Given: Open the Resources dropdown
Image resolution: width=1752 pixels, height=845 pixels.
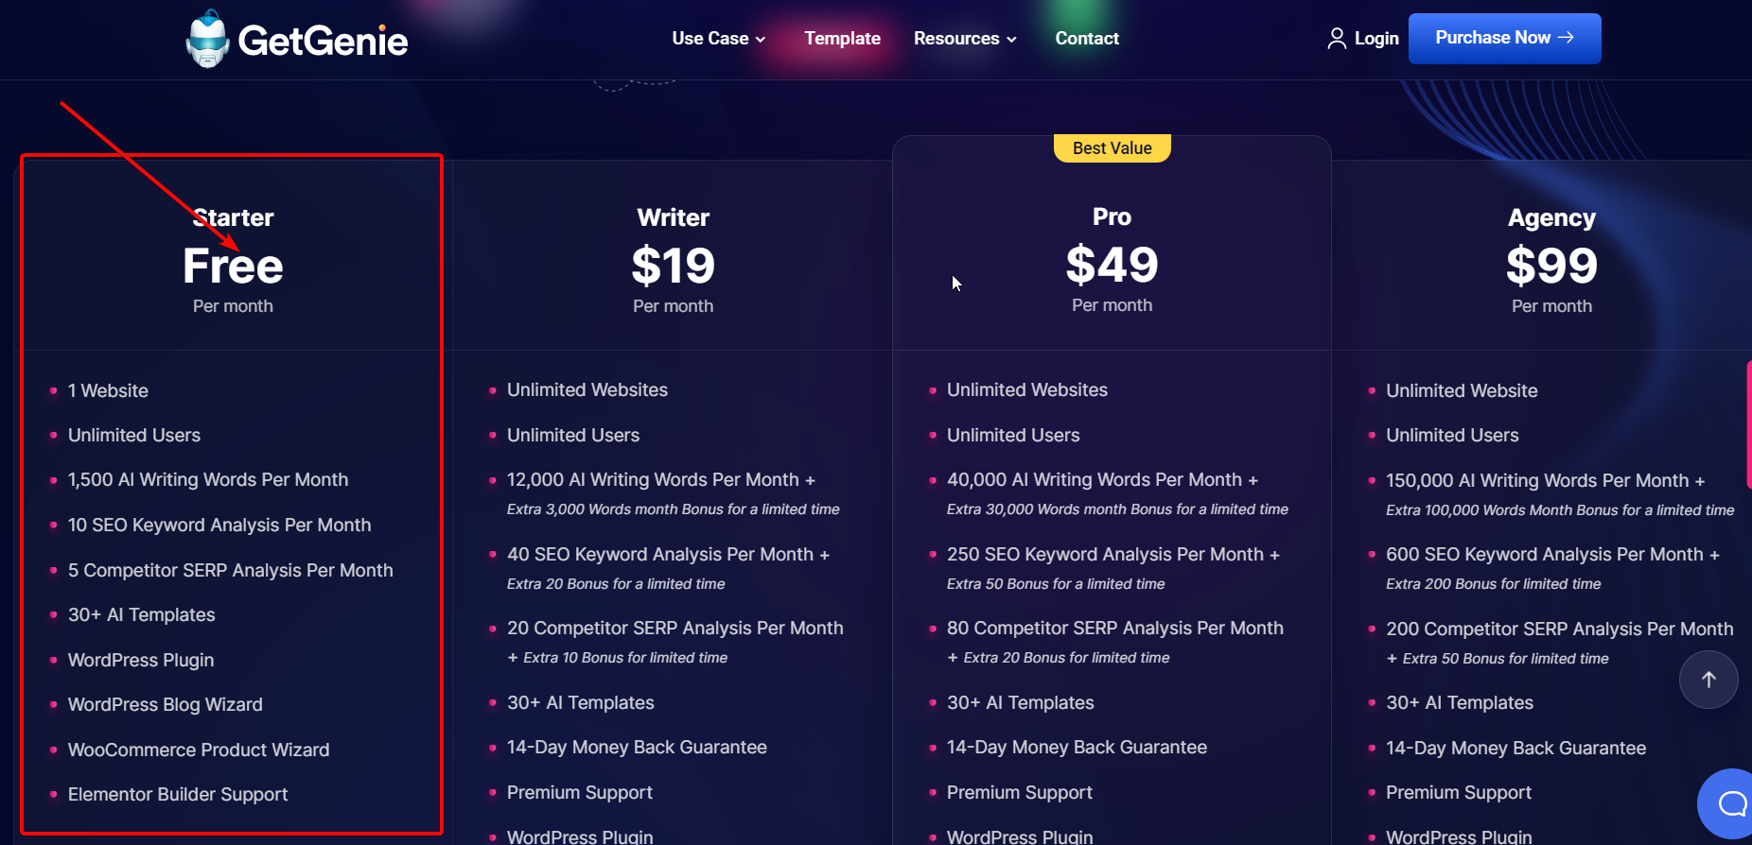Looking at the screenshot, I should [x=956, y=38].
